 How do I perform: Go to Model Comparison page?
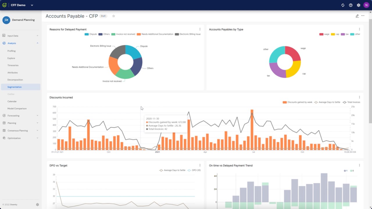pos(17,109)
